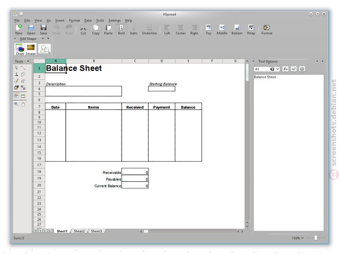Collapse the Tool Options docker
Viewport: 339px width, 254px height.
pos(253,61)
